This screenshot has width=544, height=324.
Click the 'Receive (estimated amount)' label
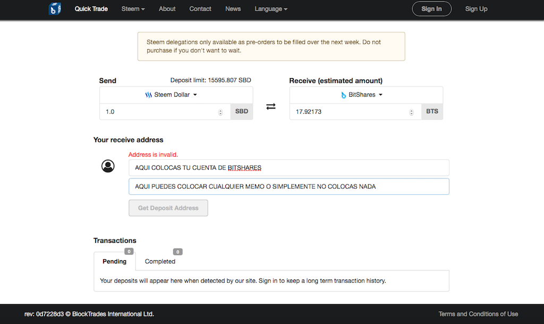[336, 81]
